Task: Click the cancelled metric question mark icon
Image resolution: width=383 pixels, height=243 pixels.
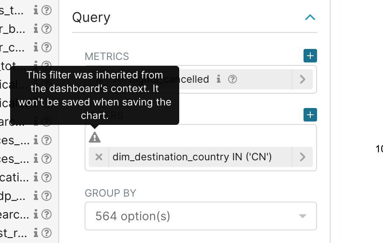Action: [232, 79]
